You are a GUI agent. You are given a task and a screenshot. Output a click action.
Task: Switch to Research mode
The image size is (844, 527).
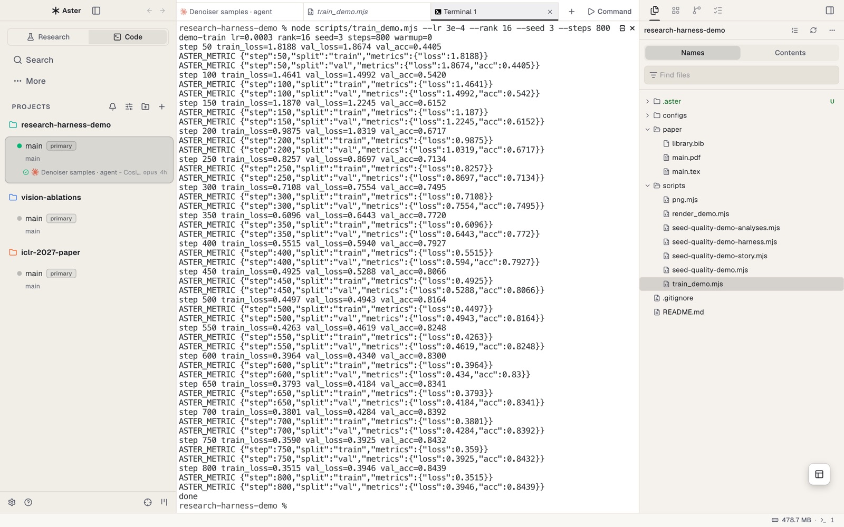[48, 37]
